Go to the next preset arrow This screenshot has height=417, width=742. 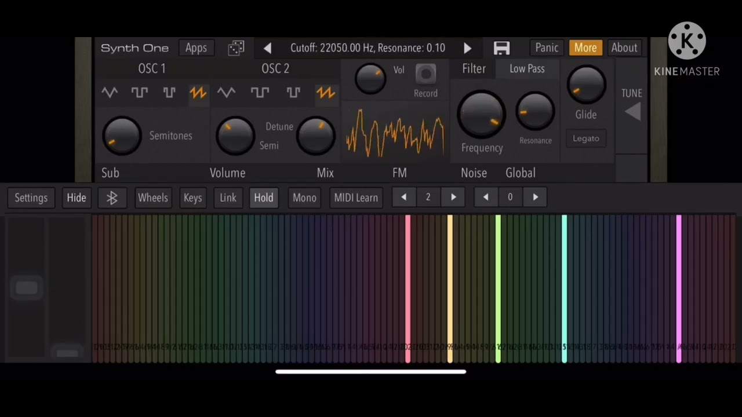467,48
